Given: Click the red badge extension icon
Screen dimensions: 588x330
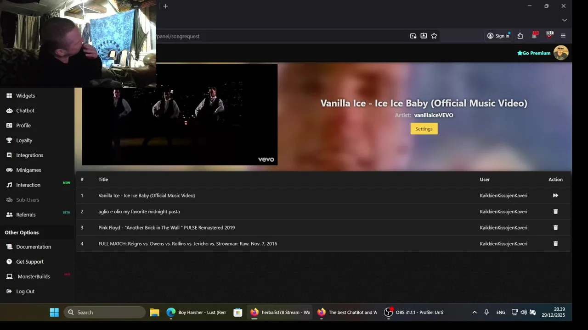Looking at the screenshot, I should point(535,35).
